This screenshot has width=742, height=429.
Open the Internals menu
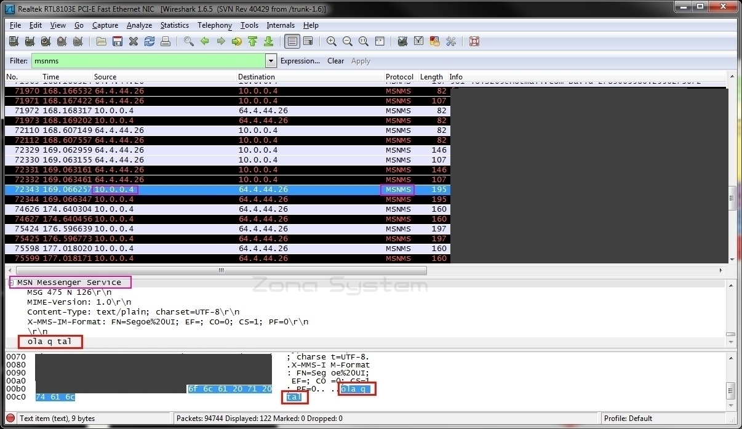pyautogui.click(x=281, y=25)
